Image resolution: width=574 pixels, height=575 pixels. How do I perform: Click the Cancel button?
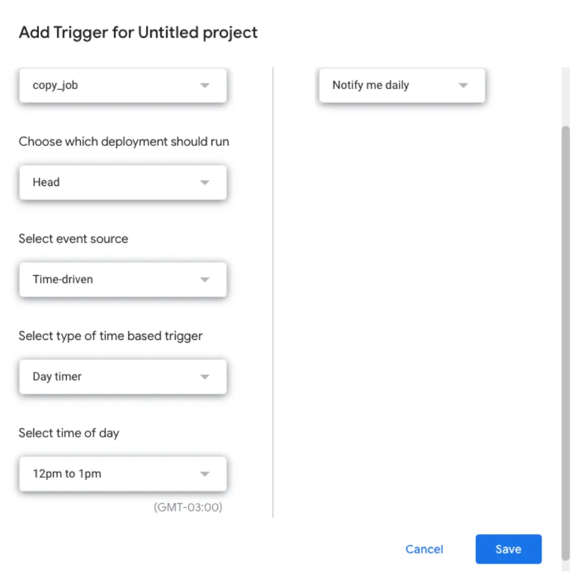424,549
